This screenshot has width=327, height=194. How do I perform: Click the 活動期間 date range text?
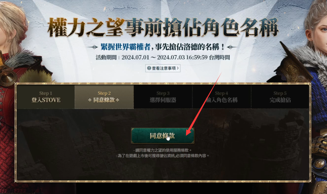pyautogui.click(x=163, y=57)
